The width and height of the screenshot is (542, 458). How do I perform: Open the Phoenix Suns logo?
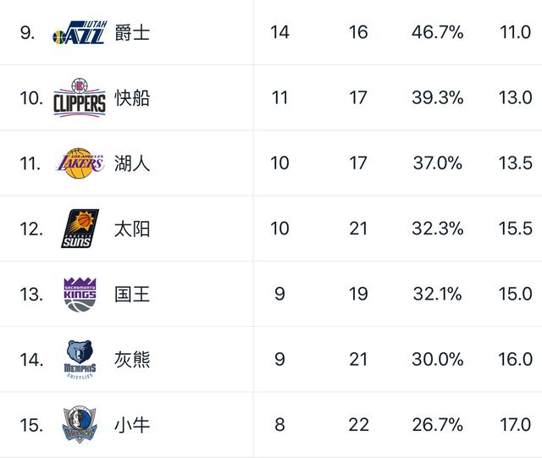pyautogui.click(x=80, y=229)
